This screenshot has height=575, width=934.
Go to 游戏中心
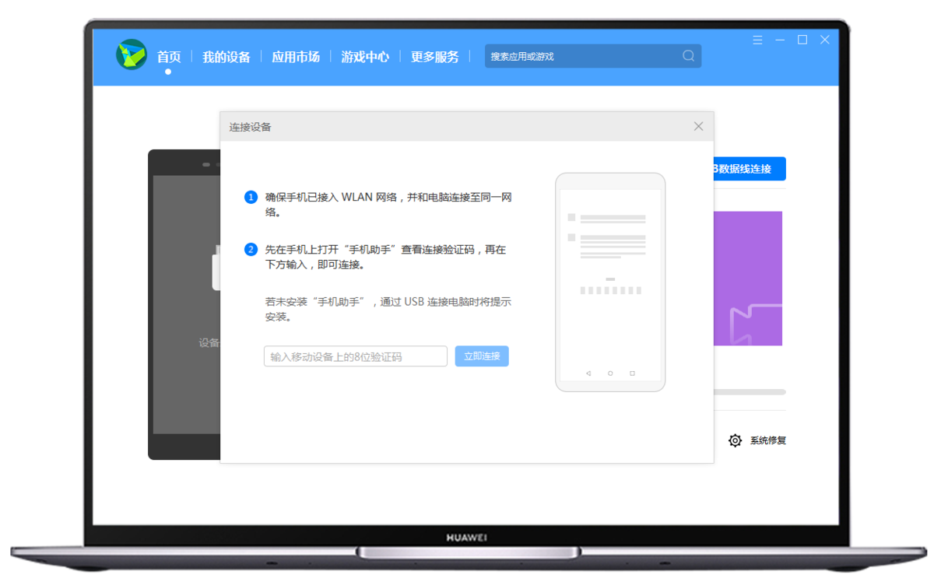pos(364,56)
